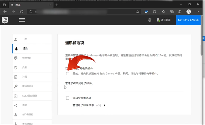
Task: Go forward in browser history
Action: pos(13,12)
